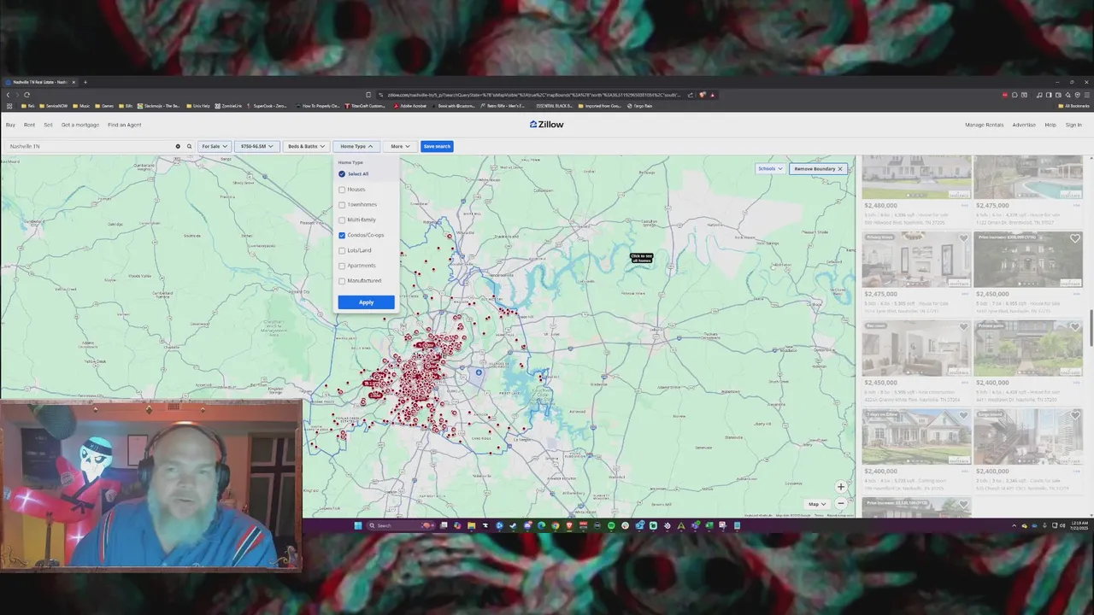Open Steam from the taskbar
1094x615 pixels.
point(513,525)
